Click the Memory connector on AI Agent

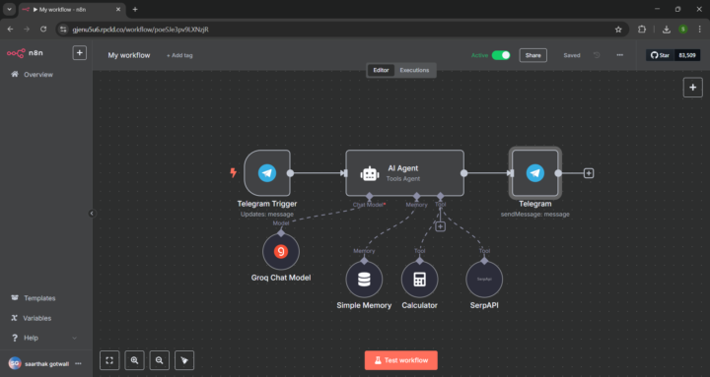point(416,196)
